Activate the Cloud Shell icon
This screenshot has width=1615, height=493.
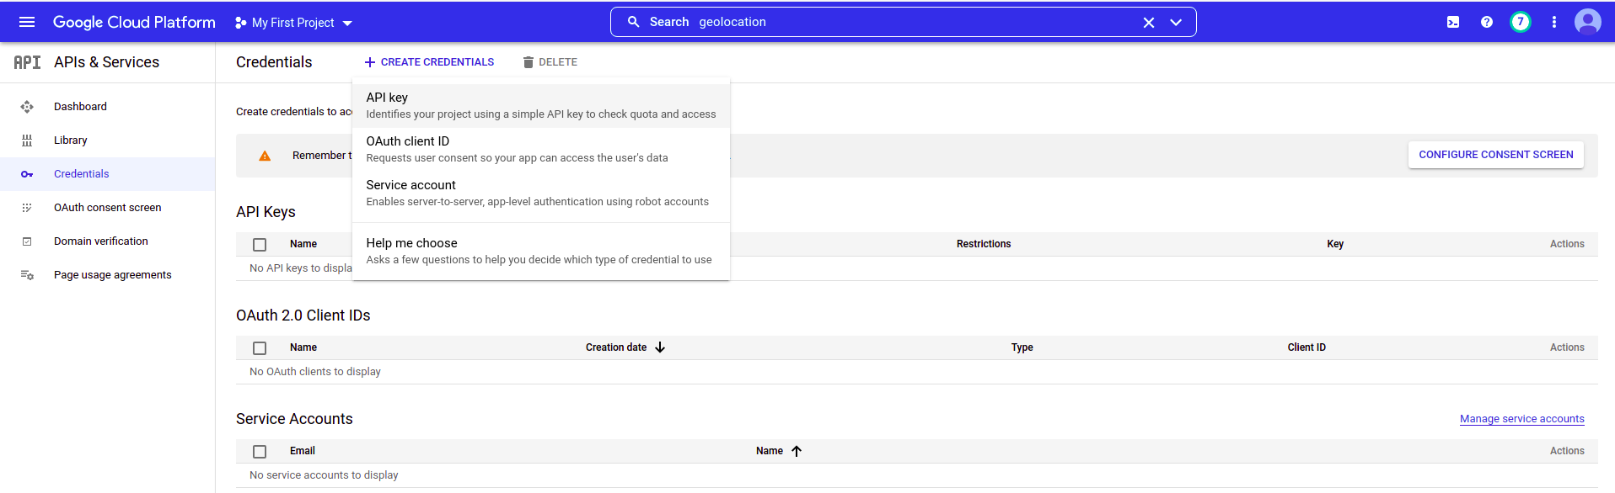click(x=1453, y=23)
